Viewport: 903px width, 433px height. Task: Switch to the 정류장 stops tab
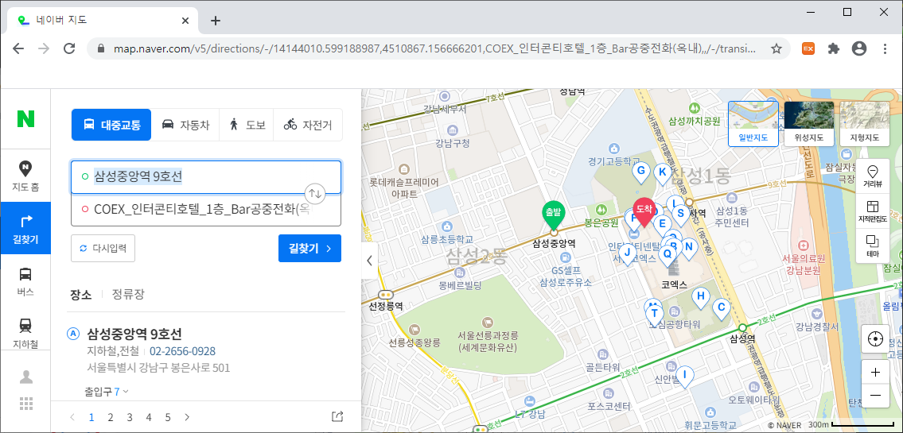tap(128, 295)
